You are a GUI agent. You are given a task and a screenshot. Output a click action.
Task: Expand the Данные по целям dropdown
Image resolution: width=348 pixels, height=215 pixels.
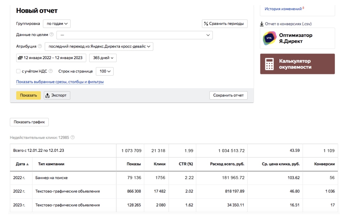click(134, 35)
